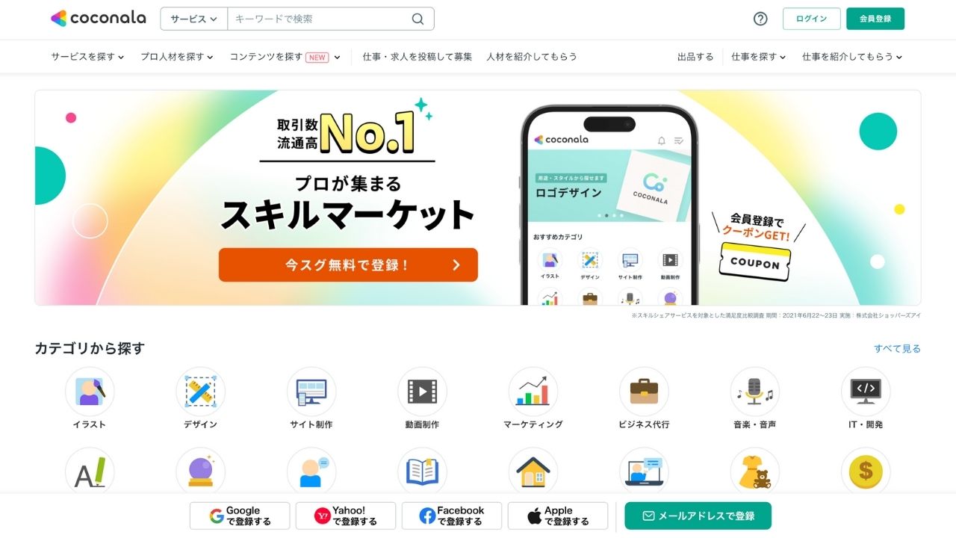Select the デザイン category icon
This screenshot has height=538, width=956.
click(x=200, y=392)
